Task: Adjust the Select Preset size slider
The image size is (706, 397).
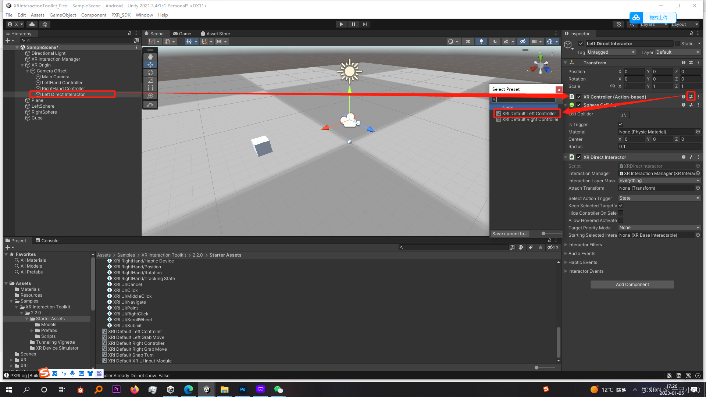Action: pos(543,233)
